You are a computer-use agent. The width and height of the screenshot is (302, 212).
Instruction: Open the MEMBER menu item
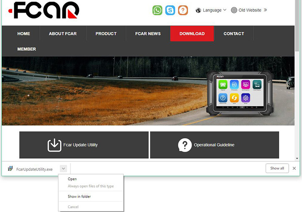pyautogui.click(x=26, y=49)
